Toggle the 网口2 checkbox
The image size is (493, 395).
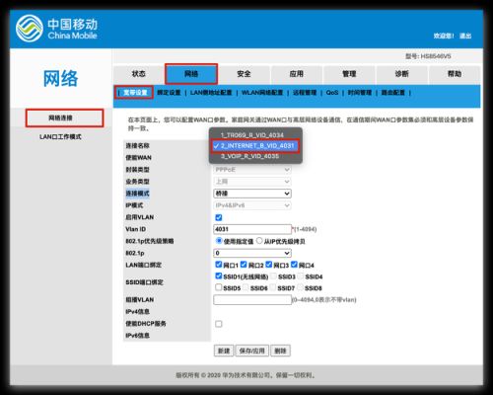[x=244, y=265]
